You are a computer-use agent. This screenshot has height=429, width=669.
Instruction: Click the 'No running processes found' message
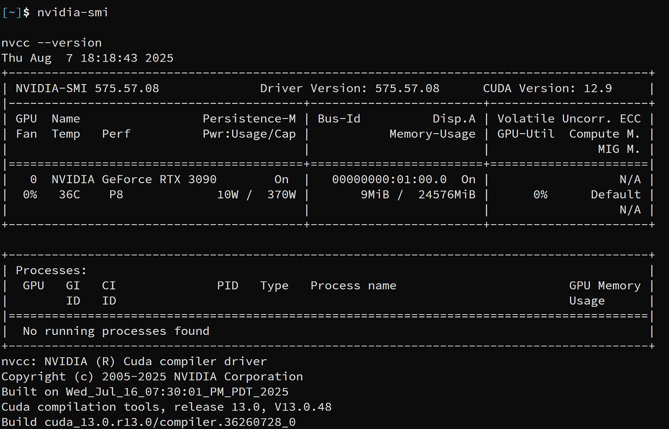(x=116, y=331)
